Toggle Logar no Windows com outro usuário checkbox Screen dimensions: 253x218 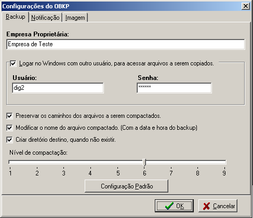click(13, 63)
